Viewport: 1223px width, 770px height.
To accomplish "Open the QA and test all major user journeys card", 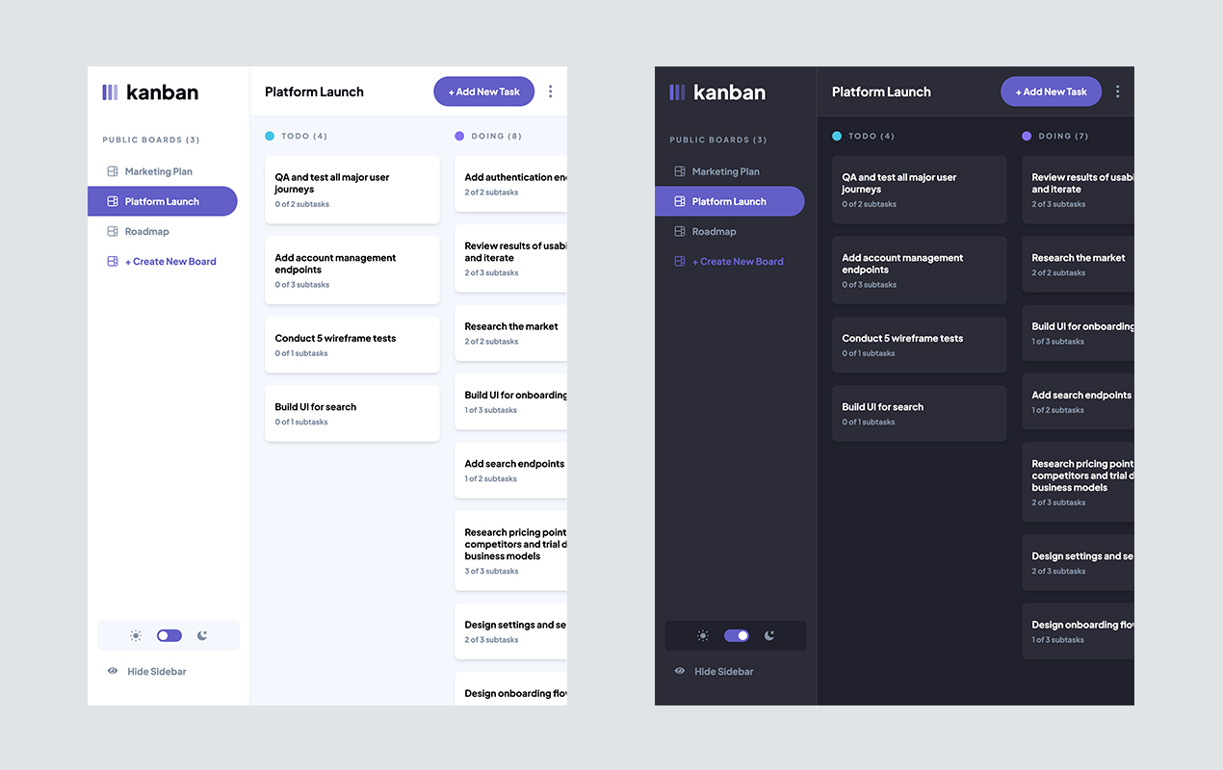I will pyautogui.click(x=351, y=190).
